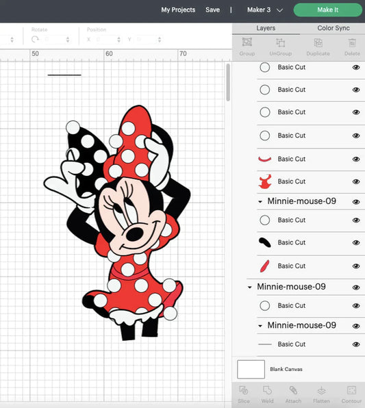Hide the black blob Basic Cut layer
The height and width of the screenshot is (408, 365).
tap(356, 242)
